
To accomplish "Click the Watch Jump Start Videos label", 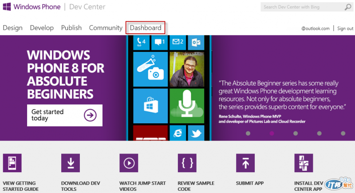I will click(142, 186).
